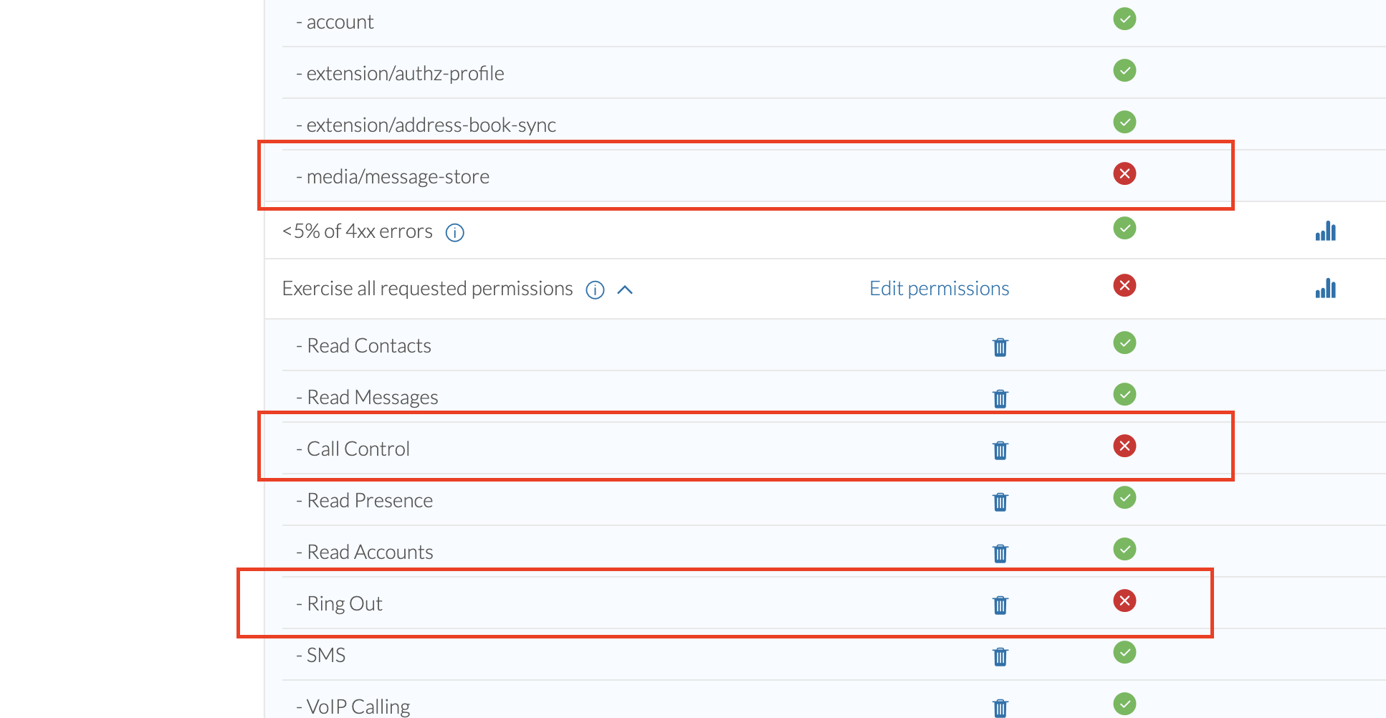Select the '- extension/authz-profile' row text
This screenshot has height=718, width=1386.
click(400, 74)
